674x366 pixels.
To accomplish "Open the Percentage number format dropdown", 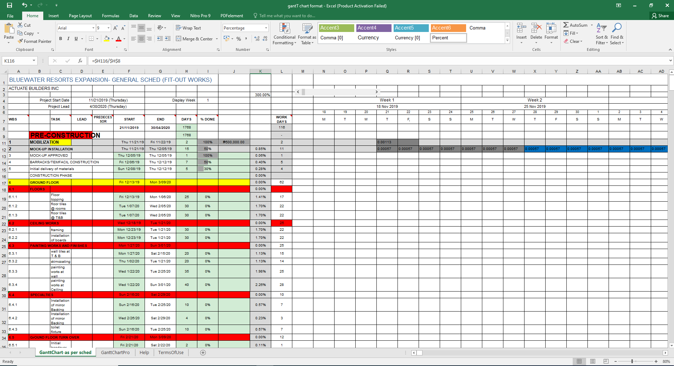I will pos(266,28).
